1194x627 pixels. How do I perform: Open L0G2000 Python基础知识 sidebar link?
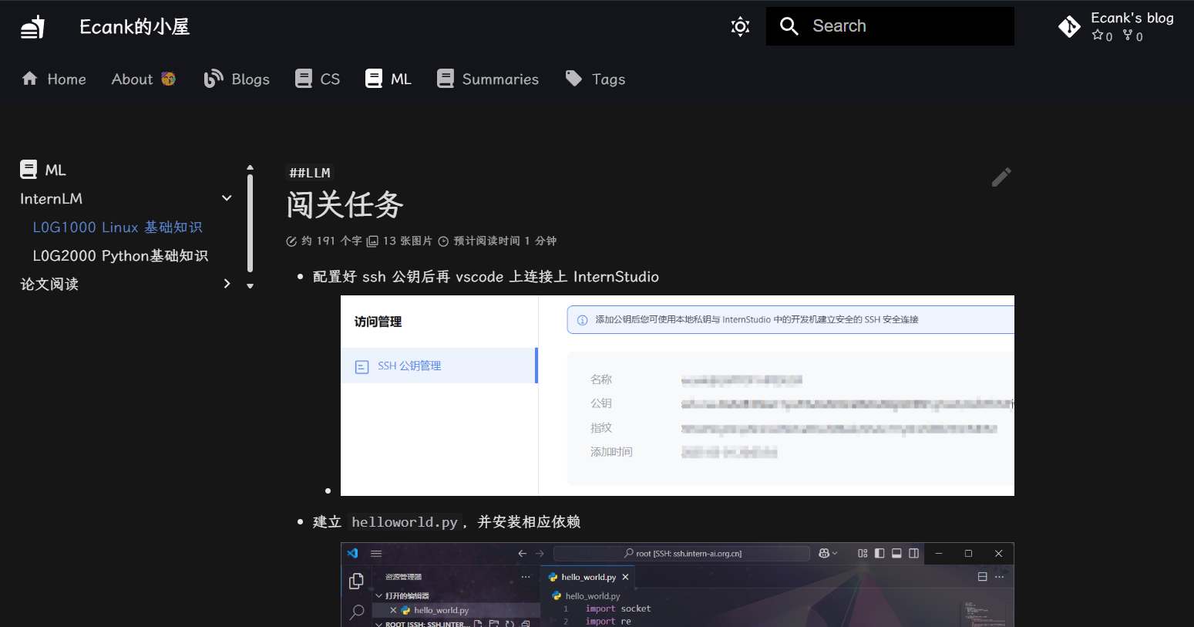point(120,255)
